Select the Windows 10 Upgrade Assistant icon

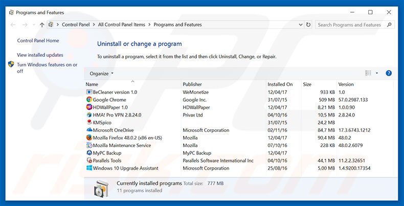point(89,168)
